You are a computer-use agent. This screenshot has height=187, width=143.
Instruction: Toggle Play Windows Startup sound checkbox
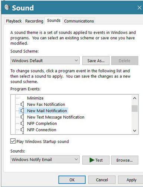[13, 141]
